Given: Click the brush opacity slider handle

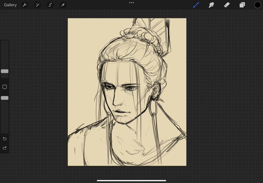Looking at the screenshot, I should (5, 98).
